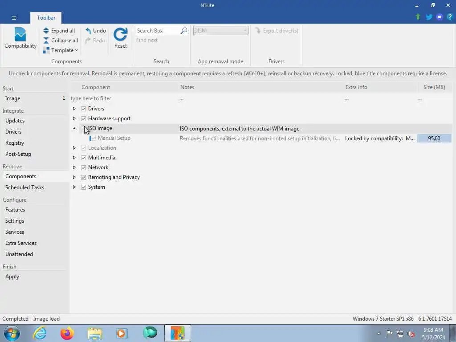Expand the System node
The height and width of the screenshot is (342, 456).
[x=74, y=187]
